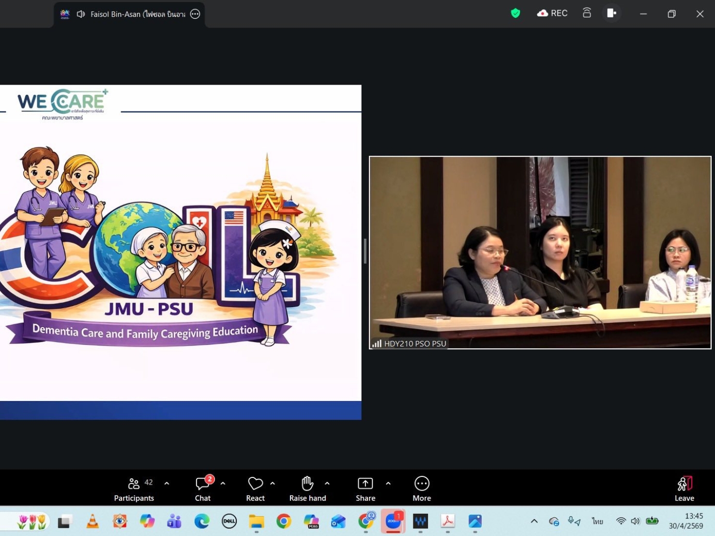Viewport: 715px width, 536px height.
Task: Grab the divider between slide and video
Action: 365,251
